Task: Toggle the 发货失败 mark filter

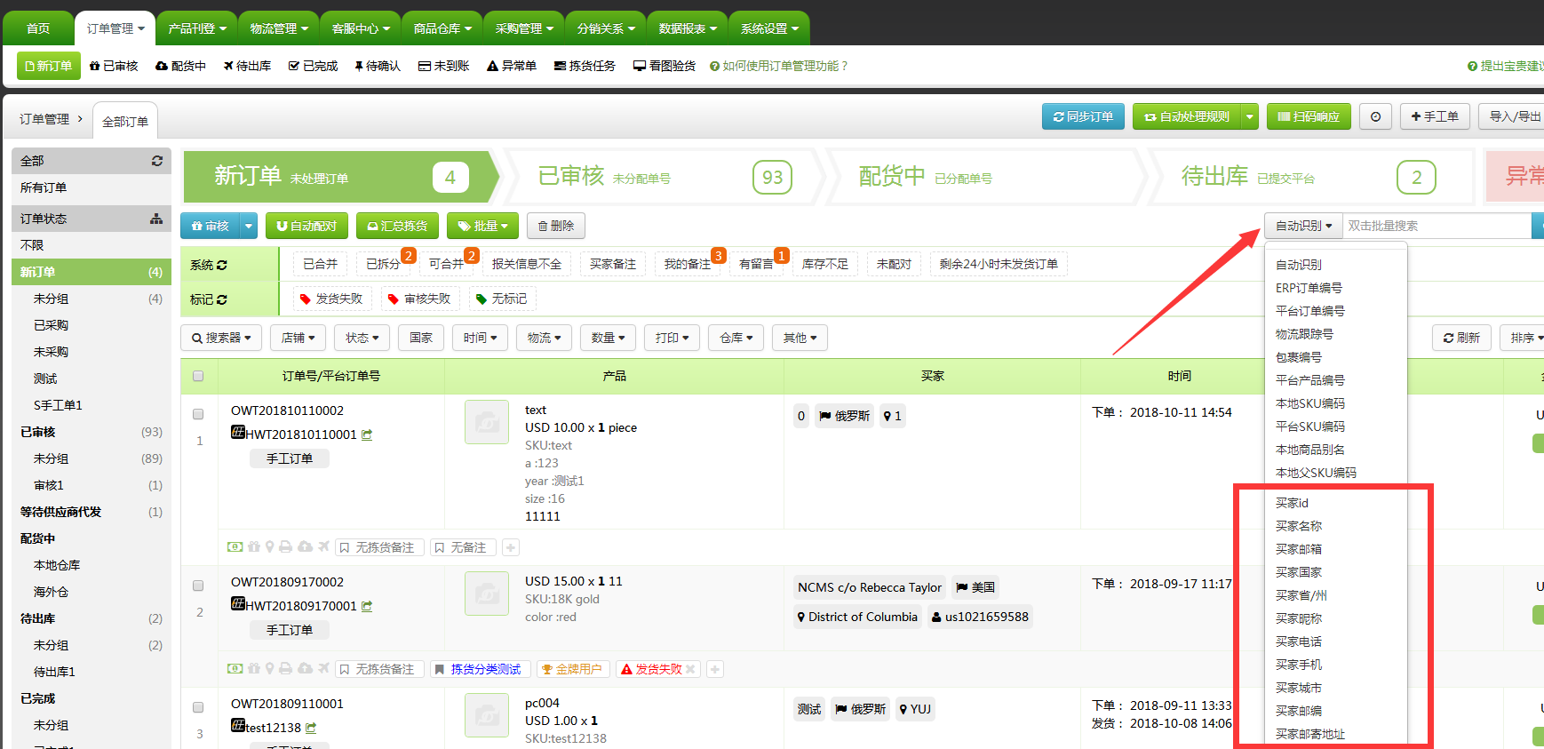Action: (x=331, y=299)
